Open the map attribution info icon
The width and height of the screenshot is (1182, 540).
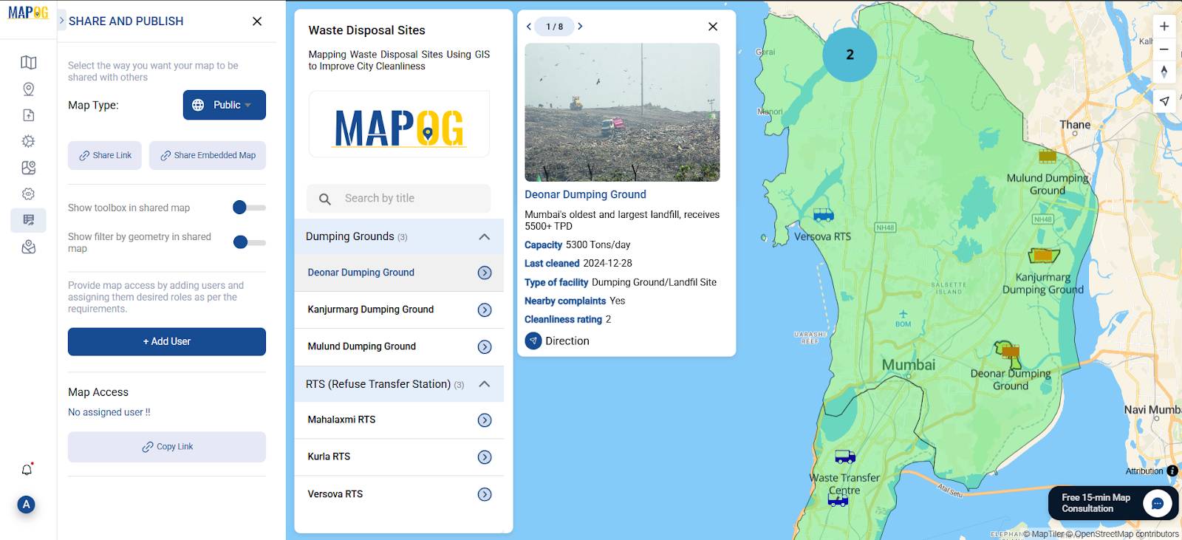[1172, 471]
